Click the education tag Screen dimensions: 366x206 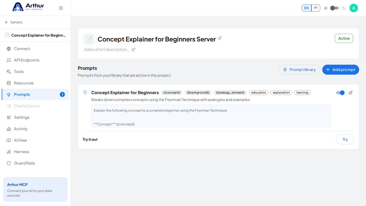coord(258,92)
